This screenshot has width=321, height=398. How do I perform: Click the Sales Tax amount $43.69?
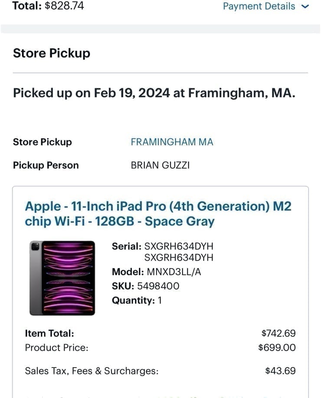point(281,371)
